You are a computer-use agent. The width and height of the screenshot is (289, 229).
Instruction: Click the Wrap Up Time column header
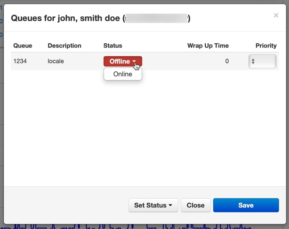coord(208,46)
